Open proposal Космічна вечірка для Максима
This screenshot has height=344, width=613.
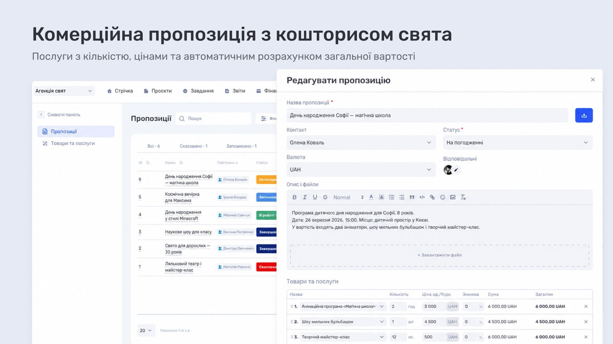pos(182,197)
